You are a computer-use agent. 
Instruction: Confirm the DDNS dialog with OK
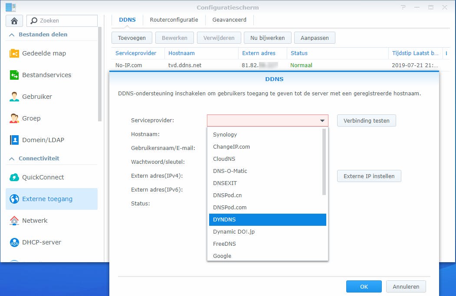[x=364, y=287]
